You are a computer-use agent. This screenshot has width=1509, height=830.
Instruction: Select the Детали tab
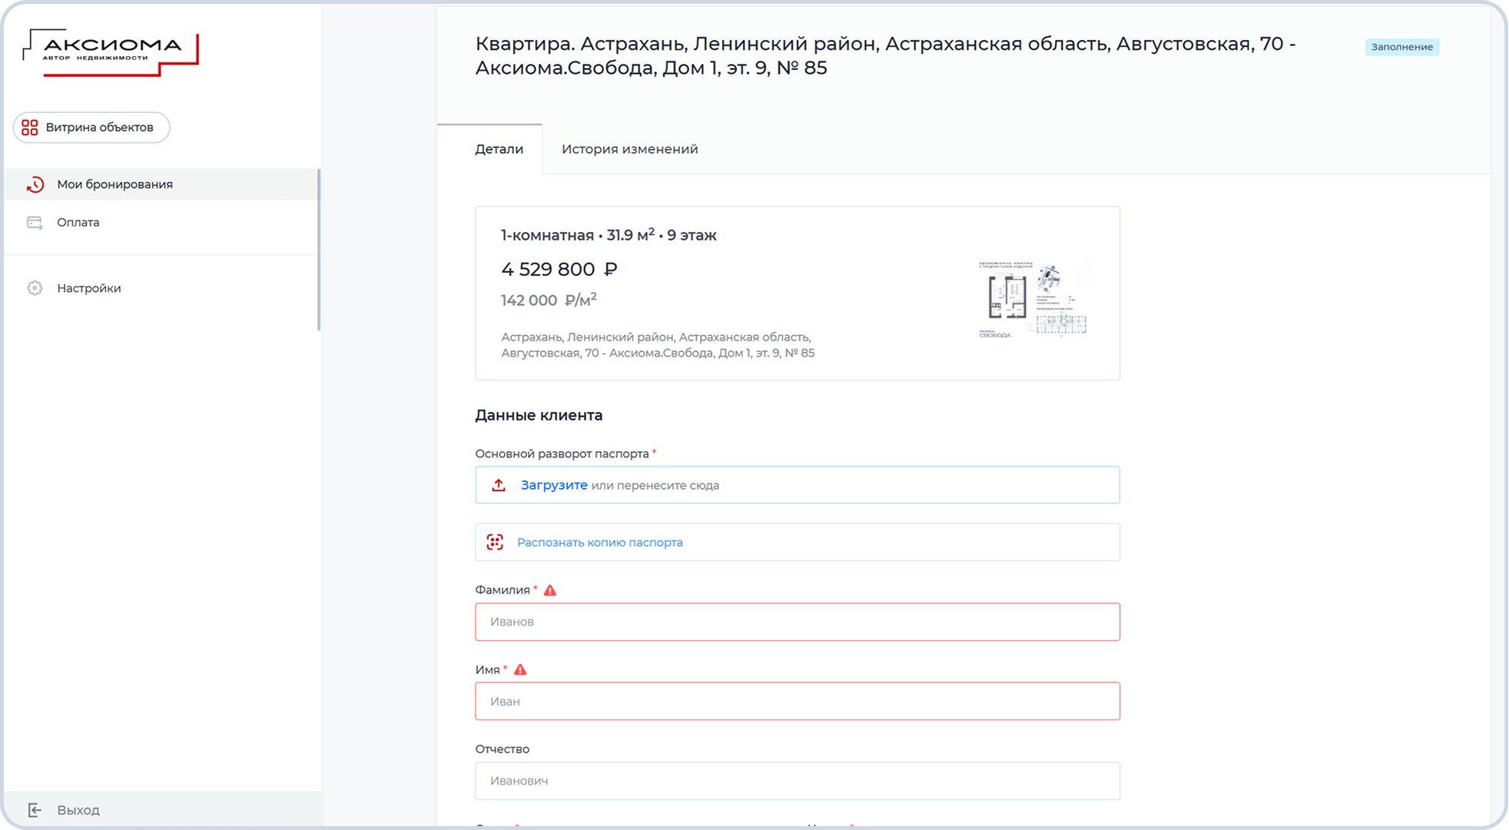[499, 149]
